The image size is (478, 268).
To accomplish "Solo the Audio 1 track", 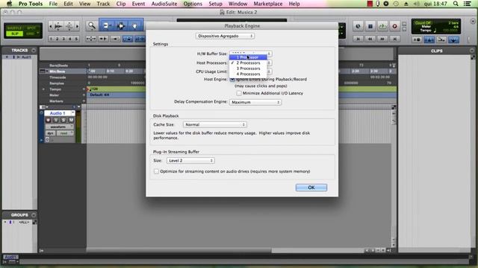I will pos(63,120).
